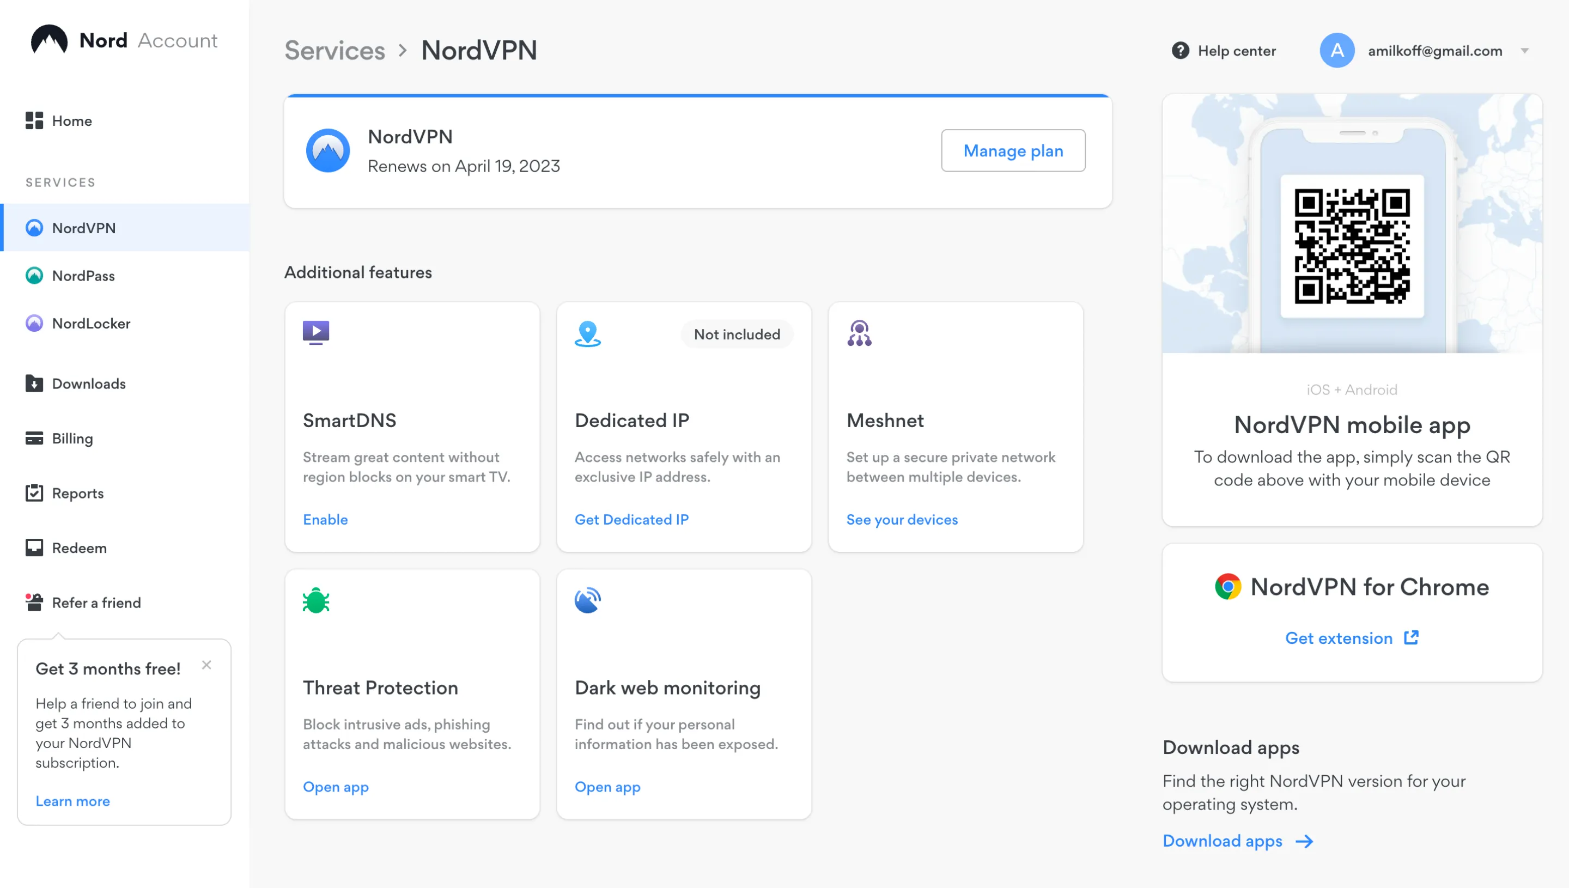Click the Chrome logo icon
Screen dimensions: 1569x888
1227,587
